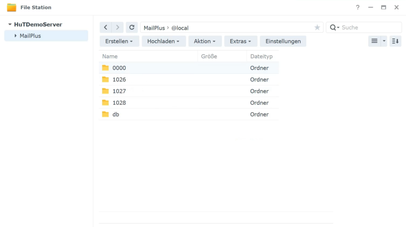Screen dimensions: 406x227
Task: Click folder icon of 1026
Action: [105, 79]
